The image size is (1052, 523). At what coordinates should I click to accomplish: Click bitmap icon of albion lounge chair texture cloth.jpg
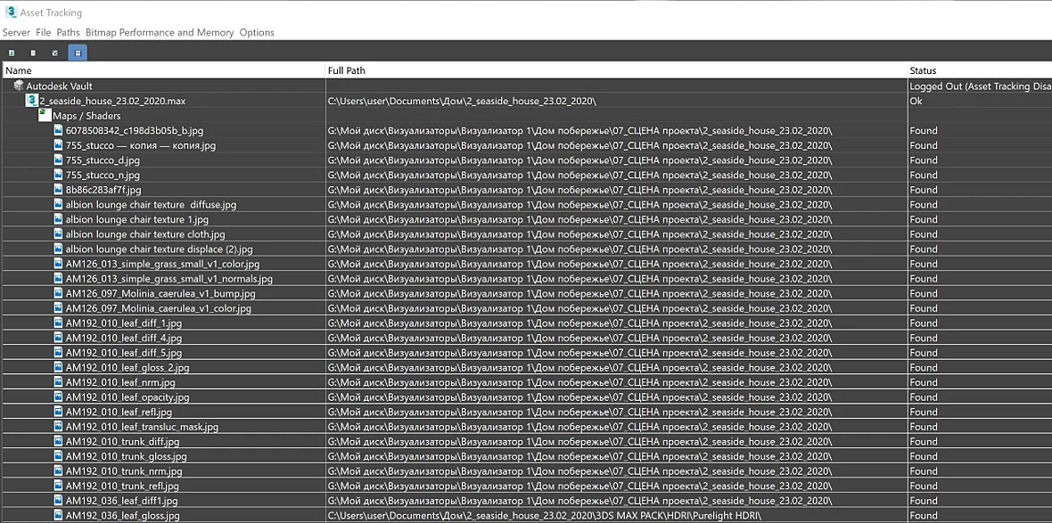click(x=59, y=233)
